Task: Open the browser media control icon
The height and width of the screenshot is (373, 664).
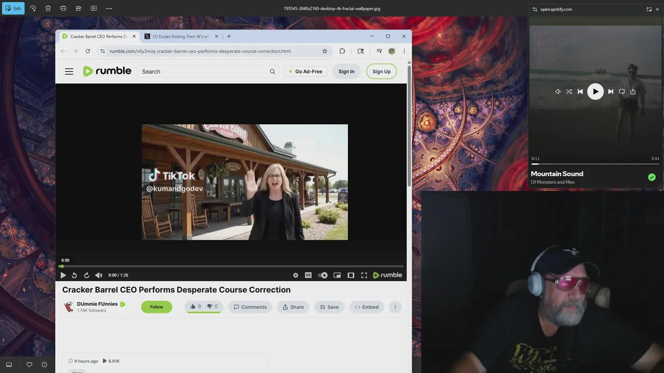Action: click(379, 51)
